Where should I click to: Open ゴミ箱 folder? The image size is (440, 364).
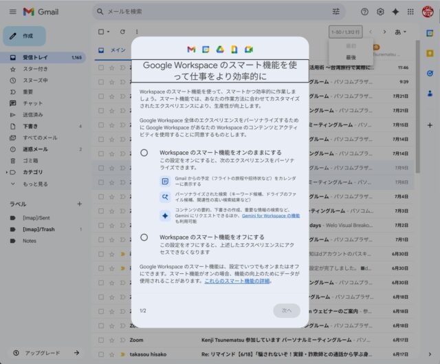tap(43, 160)
